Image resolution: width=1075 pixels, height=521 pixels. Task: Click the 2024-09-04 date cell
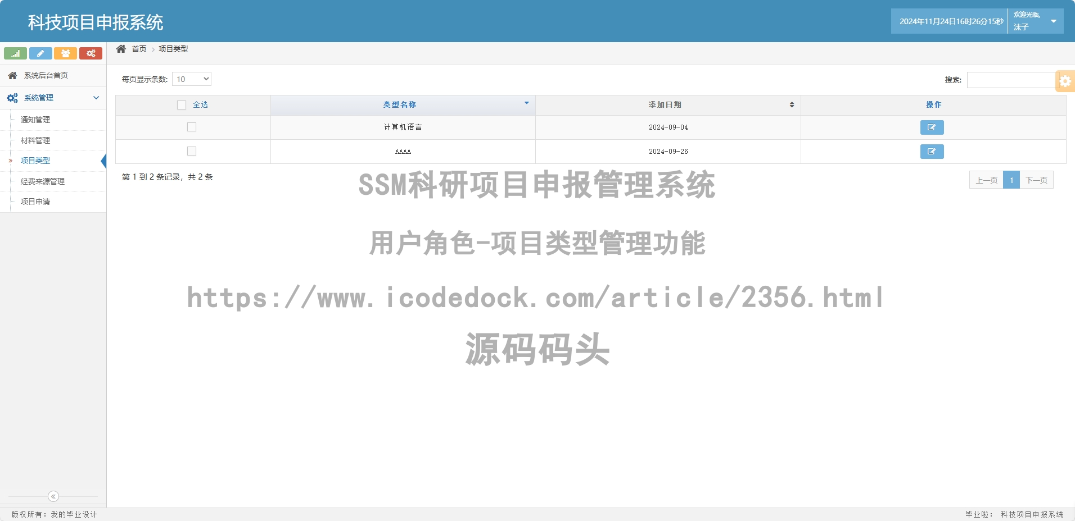pos(668,127)
